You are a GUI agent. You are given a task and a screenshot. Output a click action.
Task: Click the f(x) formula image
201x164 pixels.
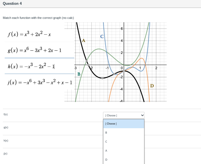click(x=29, y=34)
